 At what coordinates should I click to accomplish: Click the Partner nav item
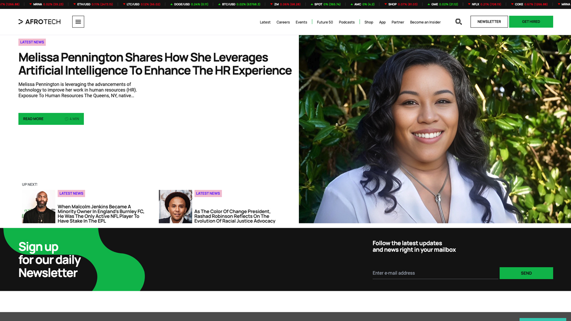tap(397, 22)
